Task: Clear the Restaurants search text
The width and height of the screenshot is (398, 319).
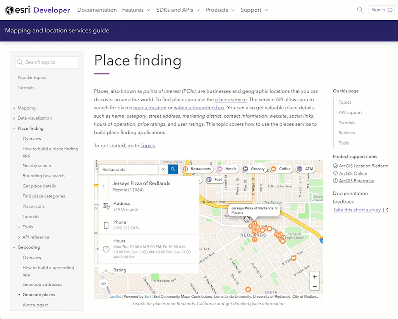Action: pos(163,169)
